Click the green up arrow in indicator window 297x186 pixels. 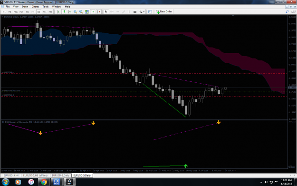point(186,166)
